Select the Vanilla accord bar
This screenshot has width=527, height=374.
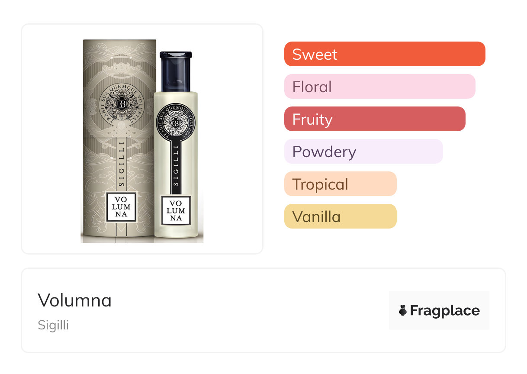tap(341, 216)
